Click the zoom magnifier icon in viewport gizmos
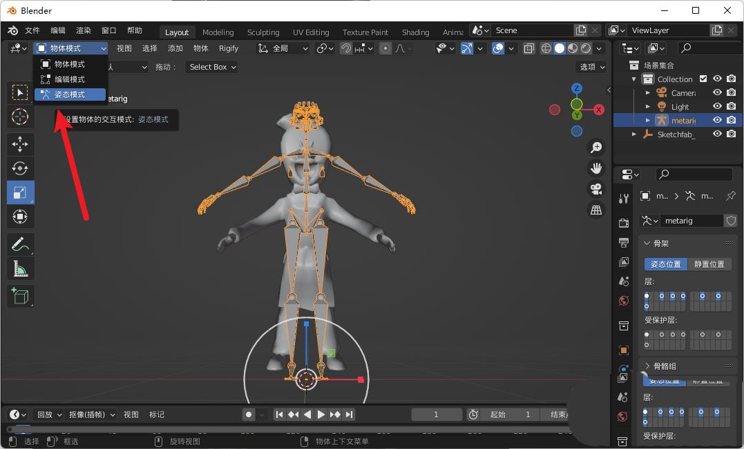The image size is (744, 449). pos(595,147)
